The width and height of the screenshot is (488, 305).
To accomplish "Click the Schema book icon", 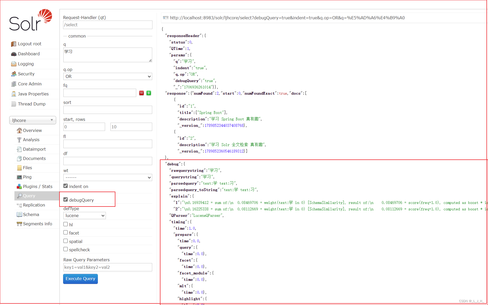I will click(x=19, y=215).
